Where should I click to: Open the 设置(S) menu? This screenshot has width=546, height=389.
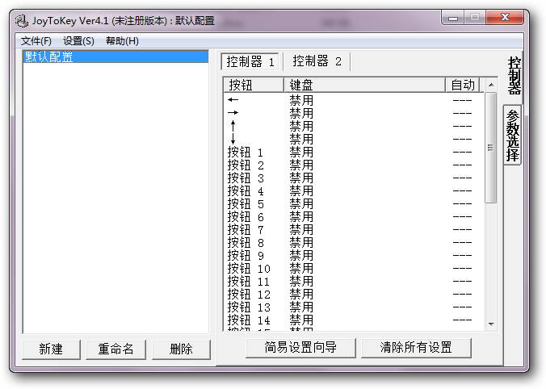(78, 41)
